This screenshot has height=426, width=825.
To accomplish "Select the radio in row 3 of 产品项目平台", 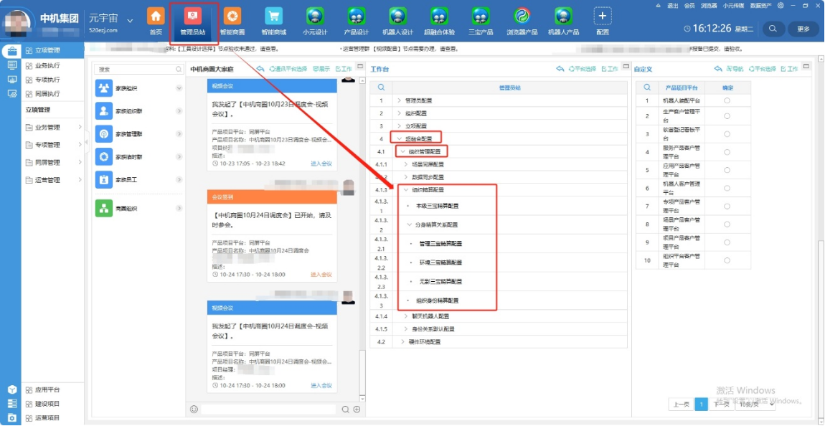I will [727, 134].
